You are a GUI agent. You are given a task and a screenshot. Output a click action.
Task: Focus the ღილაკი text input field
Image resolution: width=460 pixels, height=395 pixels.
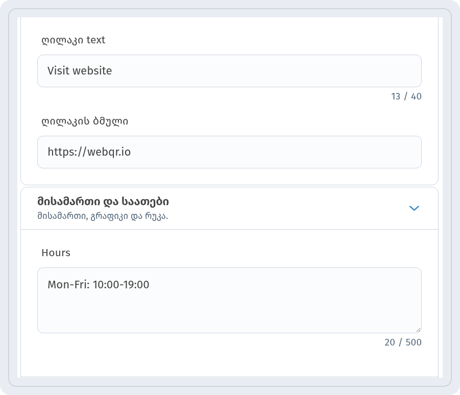(x=229, y=71)
